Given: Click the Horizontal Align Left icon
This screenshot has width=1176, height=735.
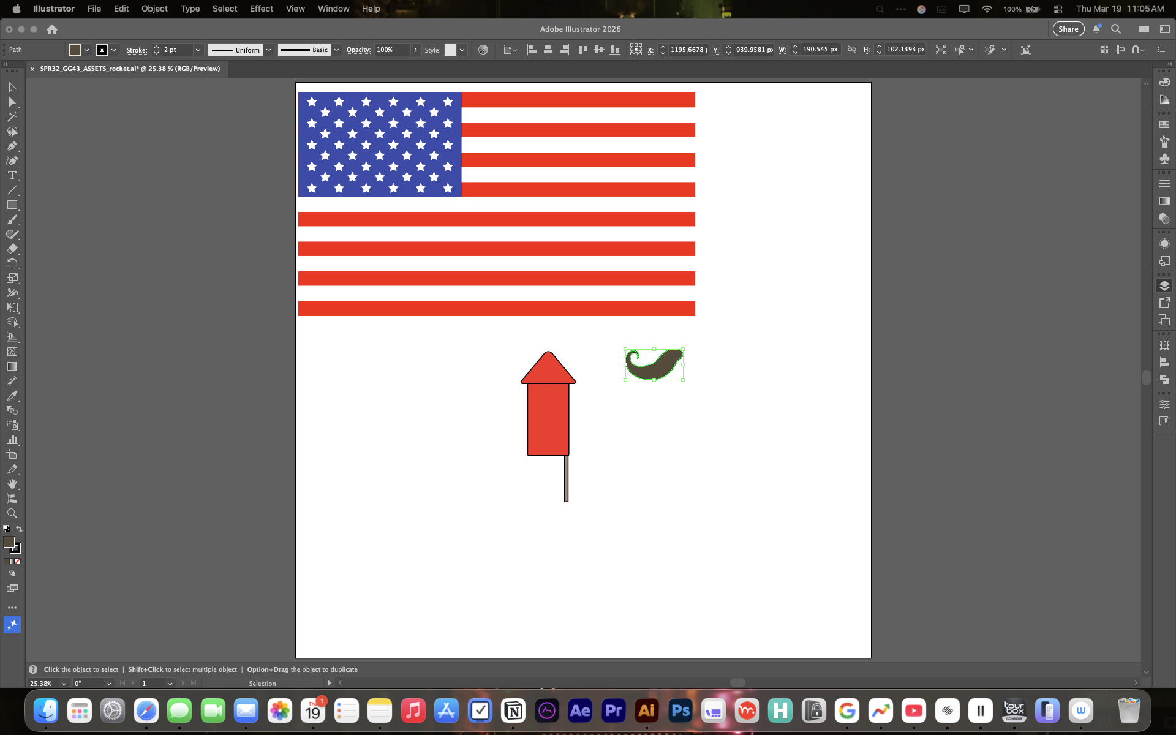Looking at the screenshot, I should tap(532, 50).
